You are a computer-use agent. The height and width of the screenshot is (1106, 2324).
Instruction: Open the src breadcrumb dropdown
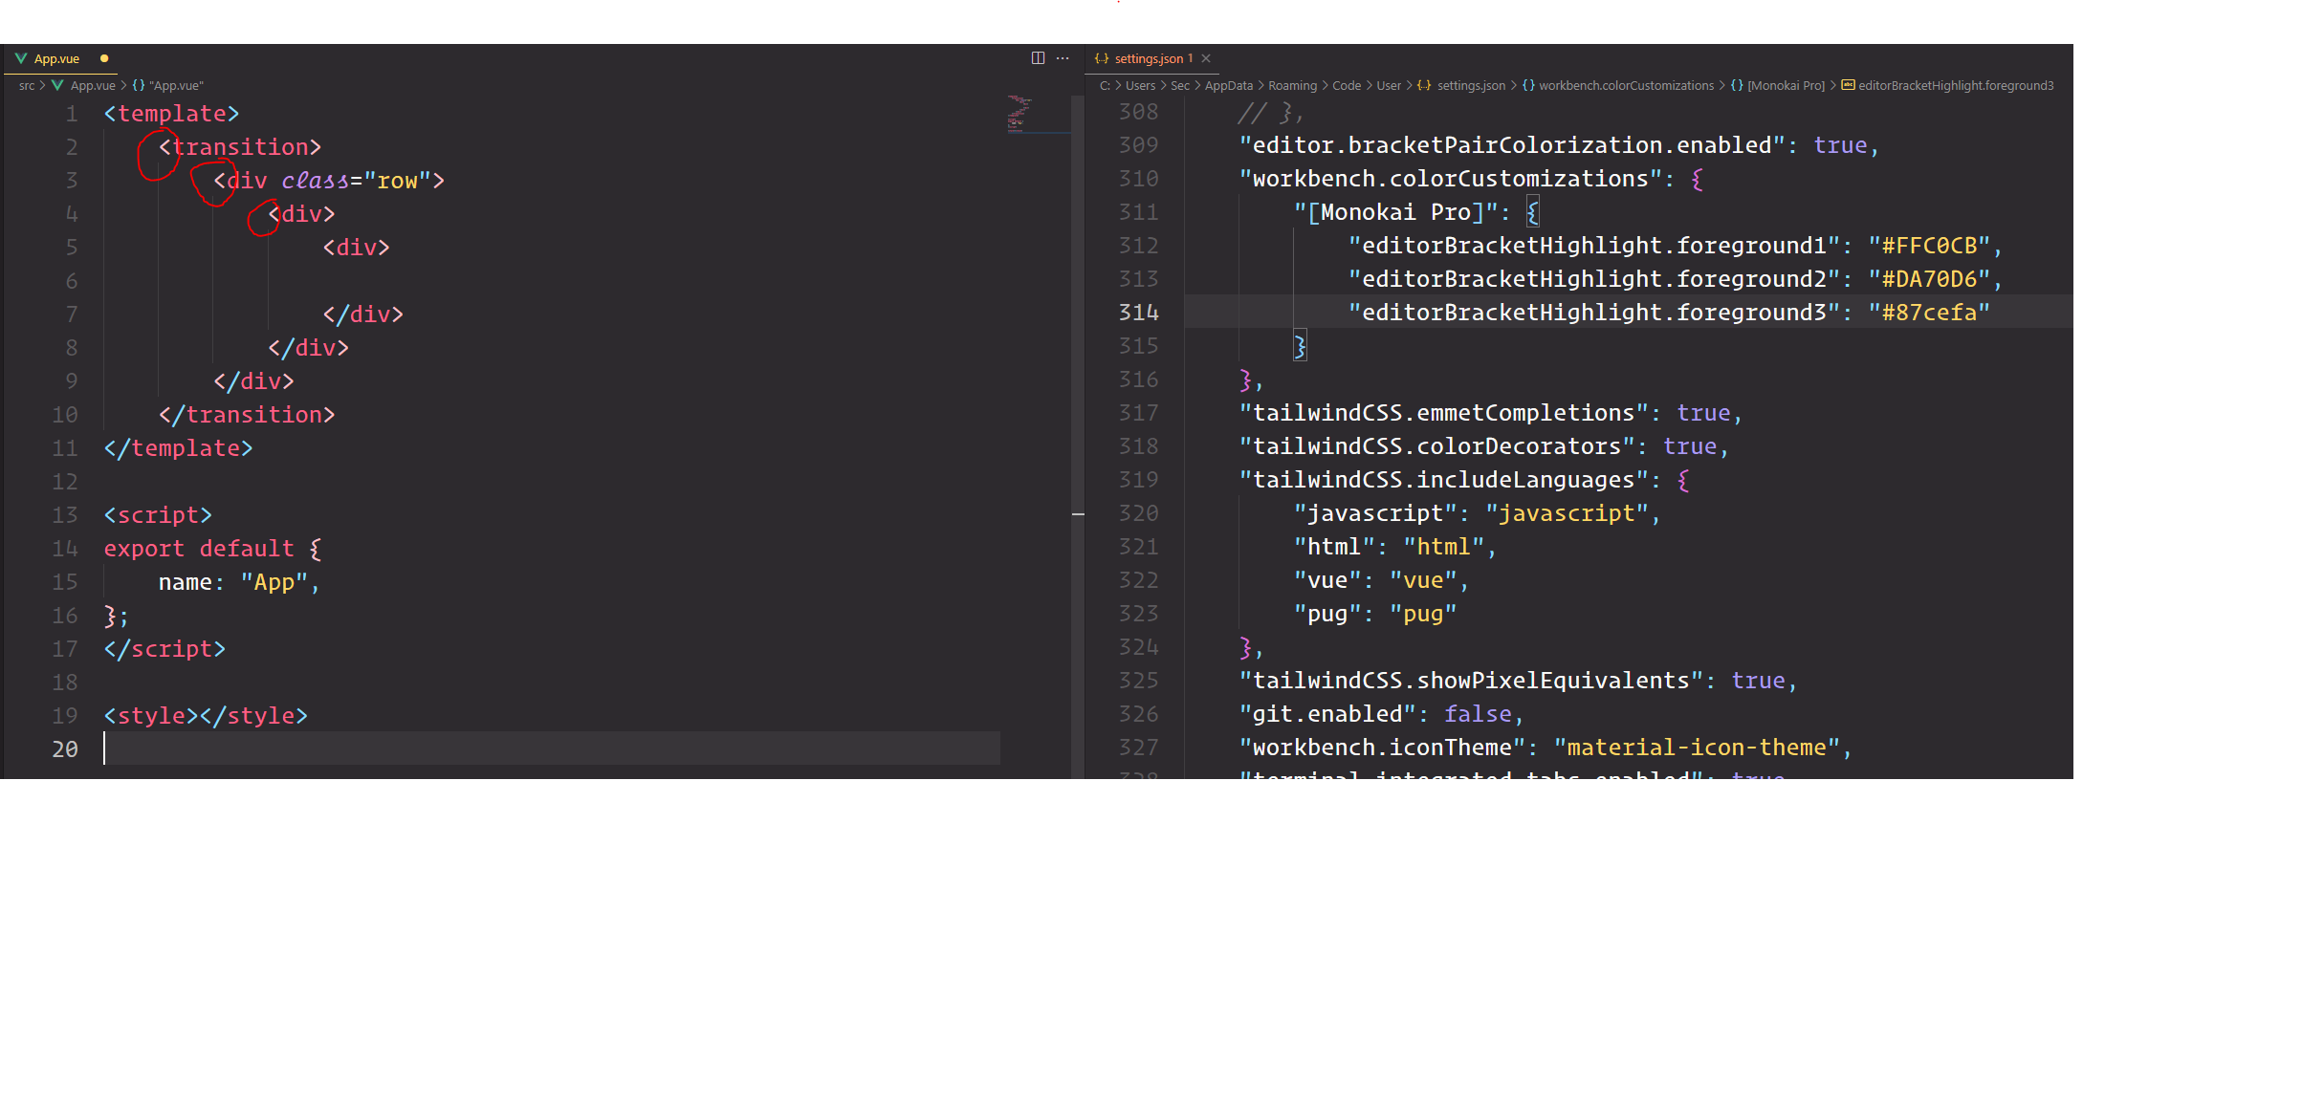(x=27, y=85)
